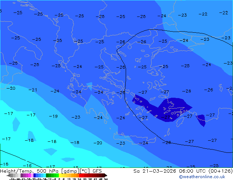This screenshot has width=233, height=180.
Task: Click the dark green legend swatch
Action: point(47,175)
